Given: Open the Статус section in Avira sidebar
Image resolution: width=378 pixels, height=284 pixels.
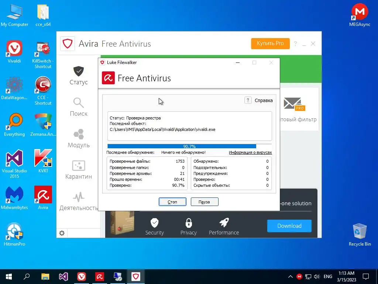Looking at the screenshot, I should point(79,75).
